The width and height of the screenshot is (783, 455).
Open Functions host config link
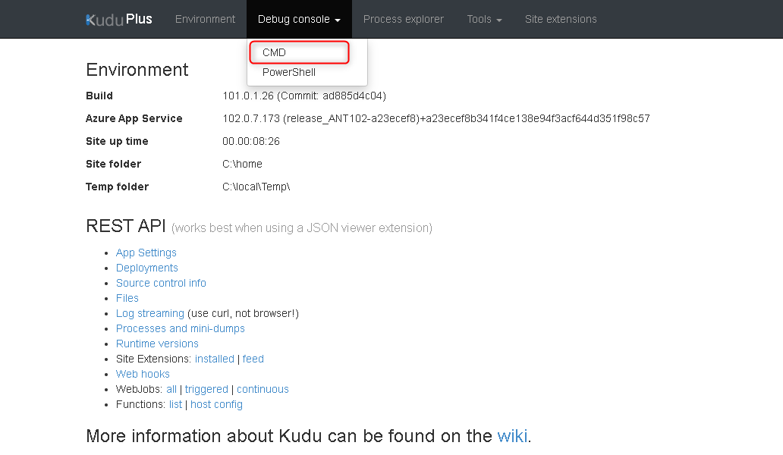(216, 404)
